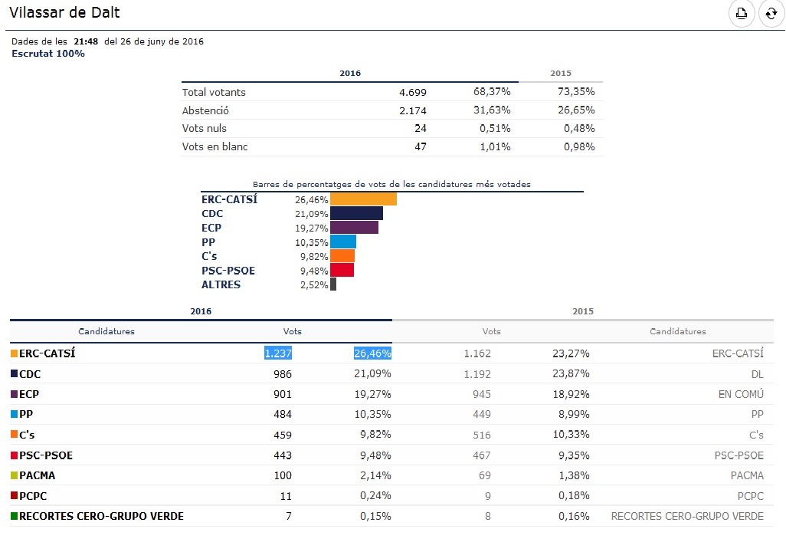This screenshot has width=786, height=539.
Task: Select the C's party name in the table
Action: click(x=27, y=435)
